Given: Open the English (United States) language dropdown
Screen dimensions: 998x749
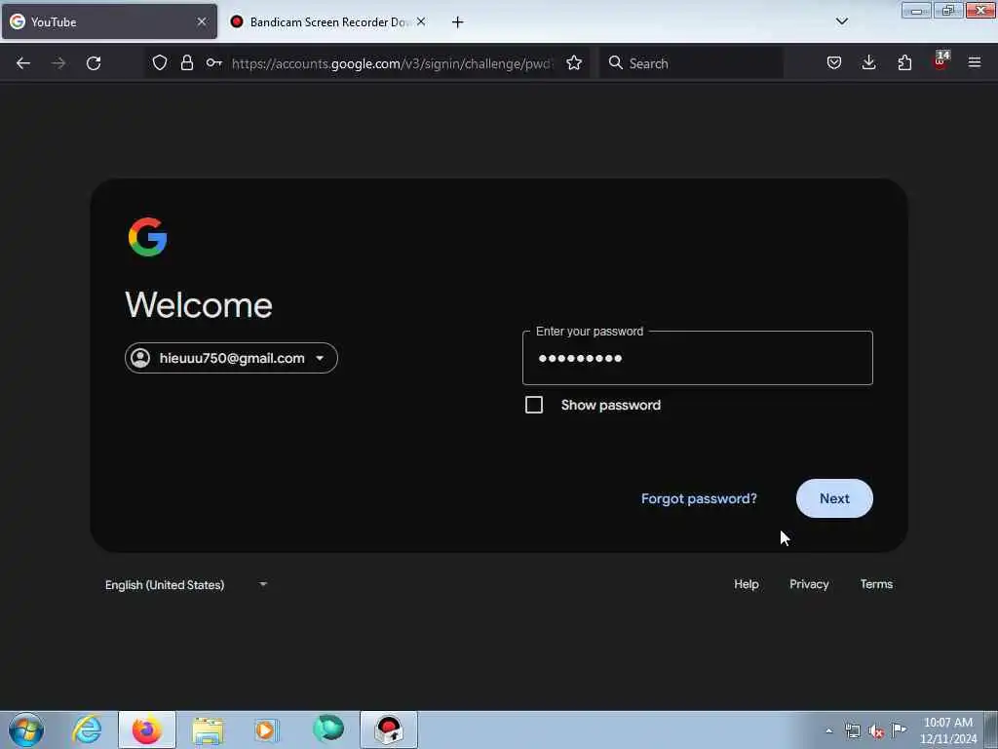Looking at the screenshot, I should coord(186,585).
